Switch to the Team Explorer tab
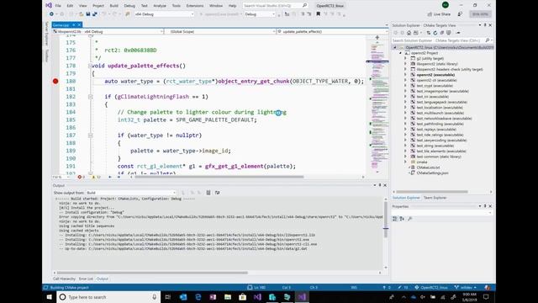Screen dimensions: 538x303 (435, 198)
